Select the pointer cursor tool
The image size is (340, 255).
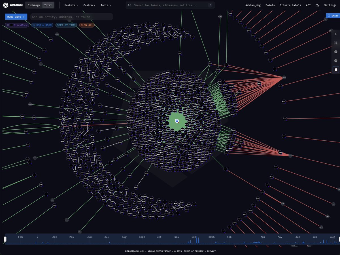[336, 34]
